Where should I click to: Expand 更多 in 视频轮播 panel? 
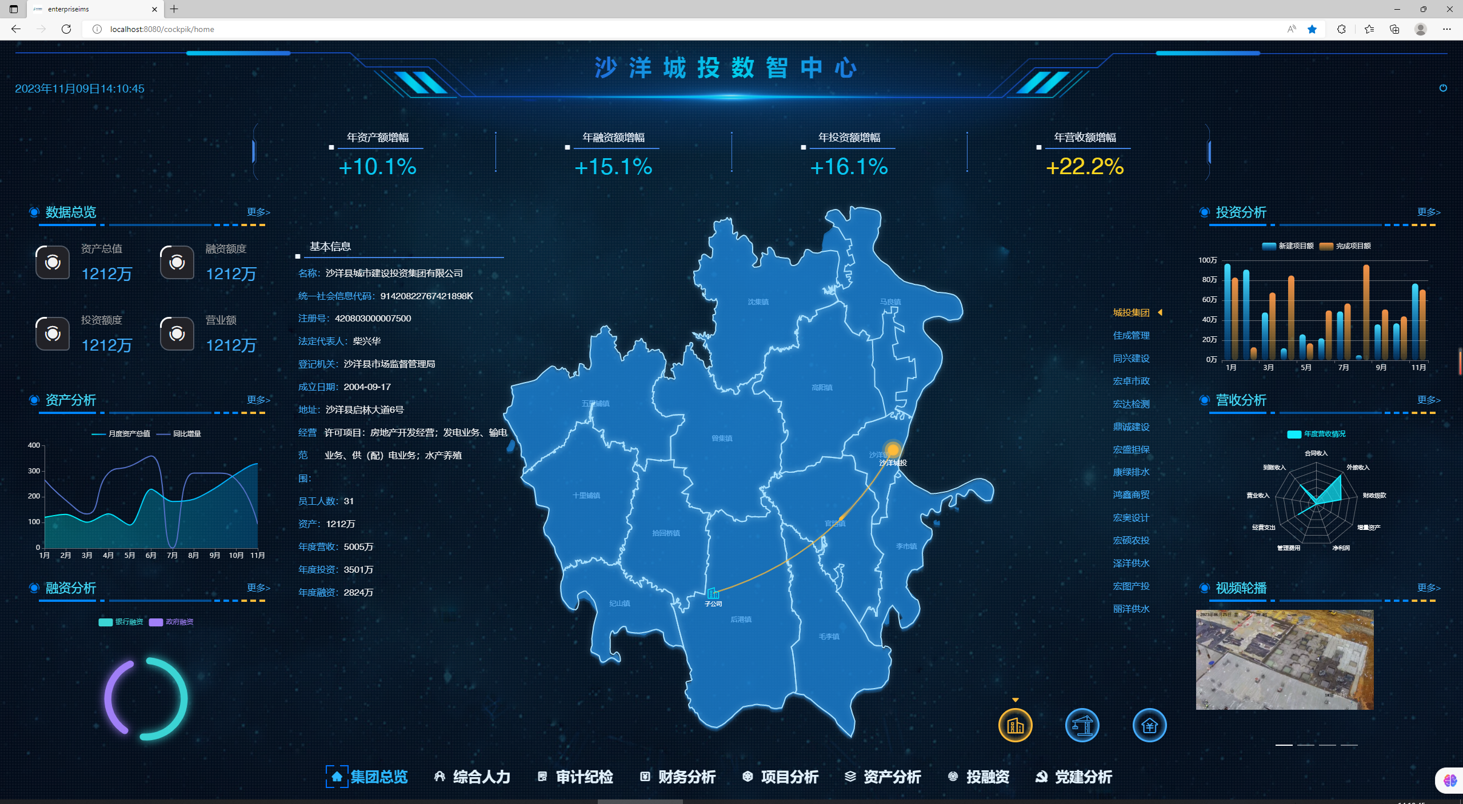(x=1428, y=588)
